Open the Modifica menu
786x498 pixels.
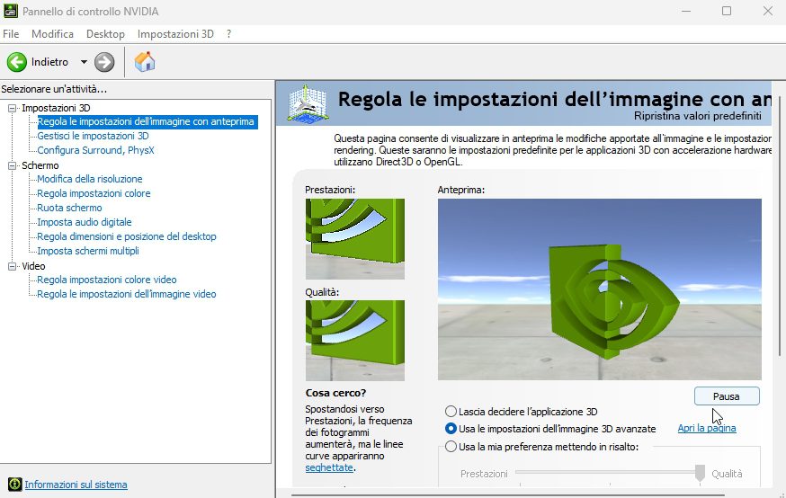(52, 33)
